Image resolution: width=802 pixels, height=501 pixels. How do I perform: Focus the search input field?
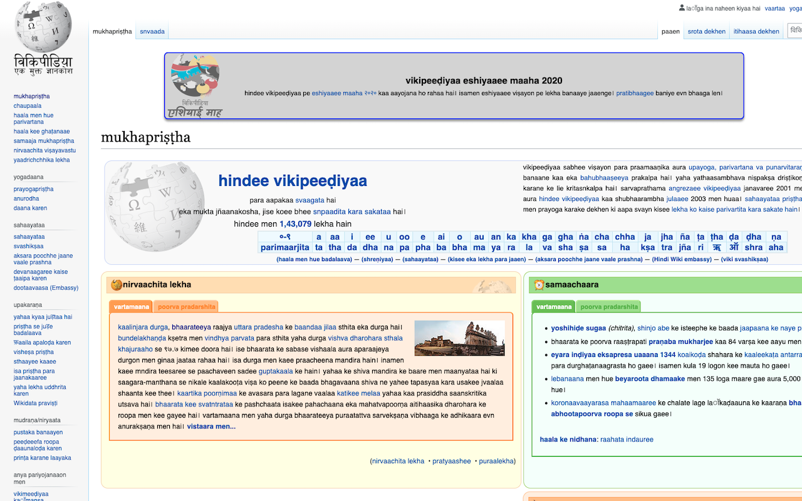pyautogui.click(x=794, y=31)
